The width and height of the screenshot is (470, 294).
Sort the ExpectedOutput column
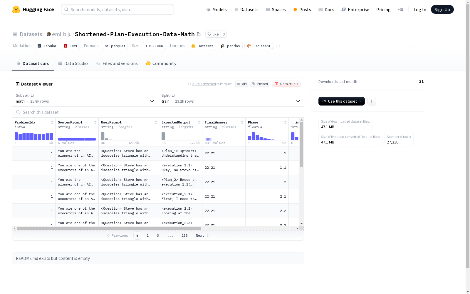199,122
